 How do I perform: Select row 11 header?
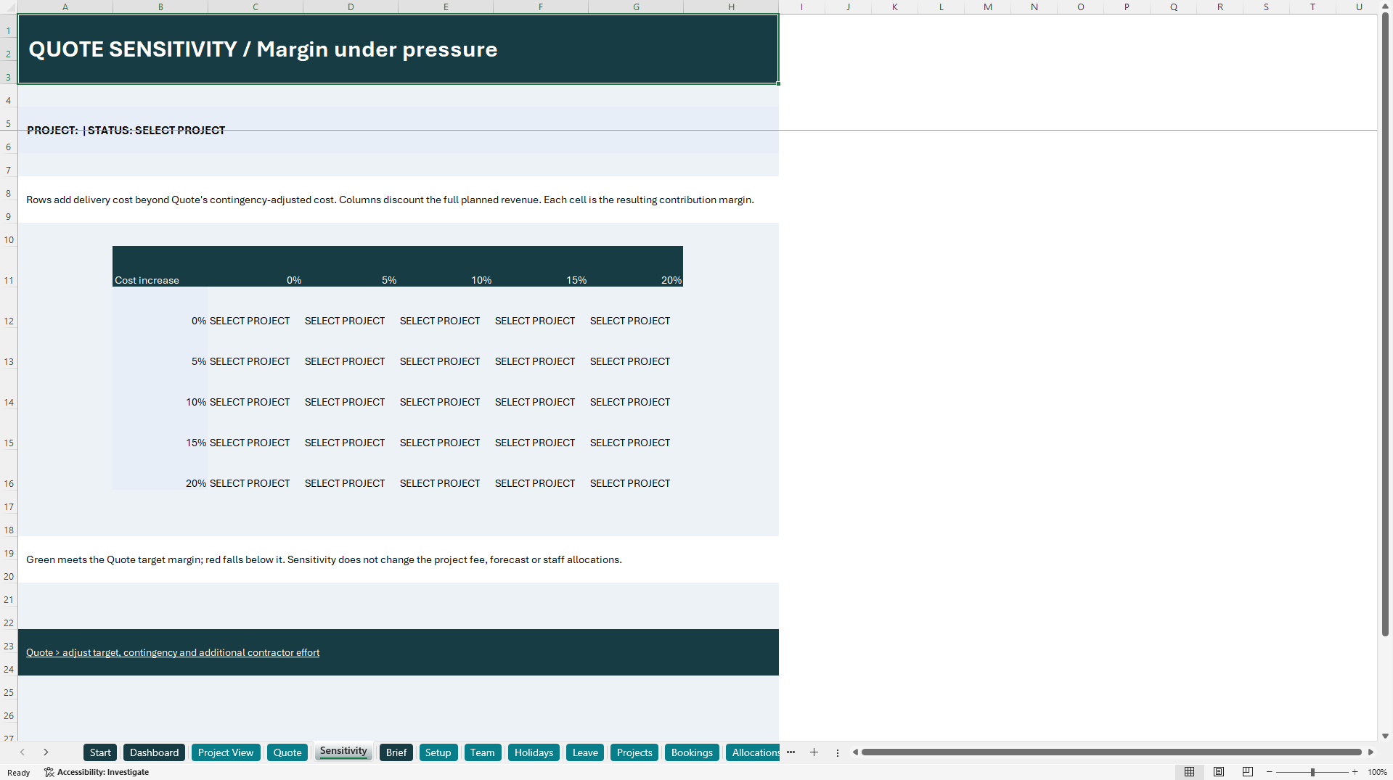tap(9, 266)
